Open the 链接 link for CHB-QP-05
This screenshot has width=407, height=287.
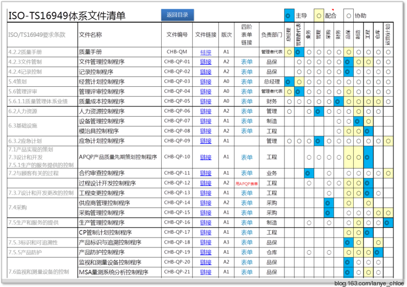click(206, 101)
